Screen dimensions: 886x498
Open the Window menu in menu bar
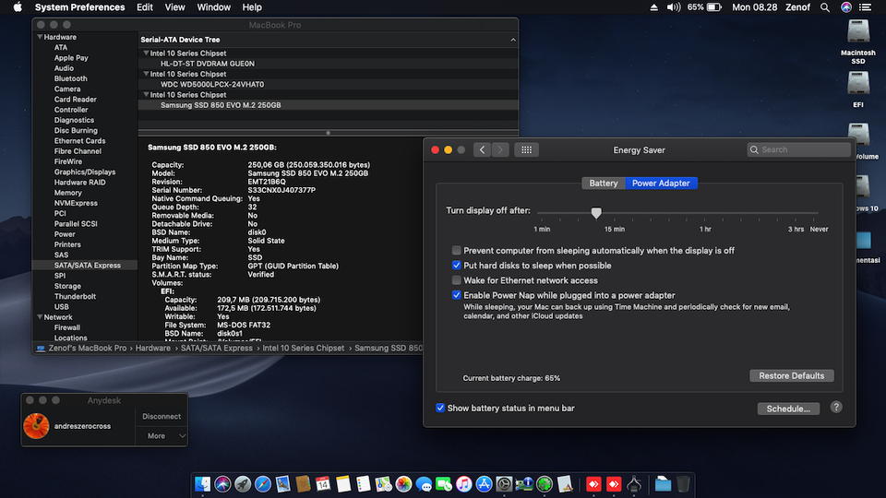pos(214,7)
